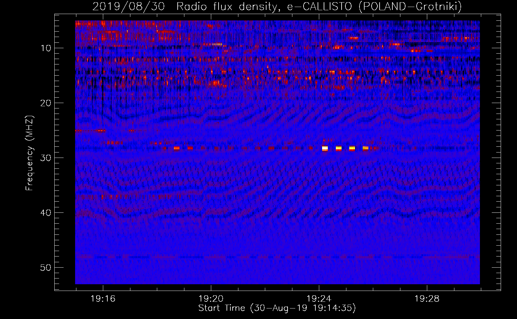This screenshot has width=517, height=319.
Task: Click the "Frequency (MHZ)" y-axis label
Action: pyautogui.click(x=29, y=153)
